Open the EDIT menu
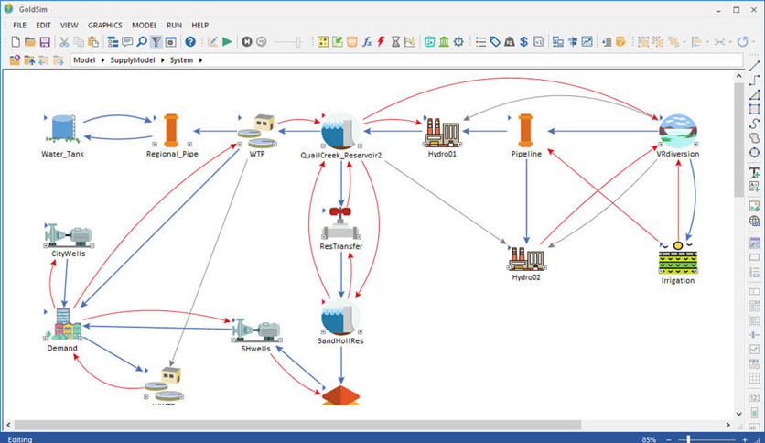This screenshot has height=443, width=765. pyautogui.click(x=43, y=26)
